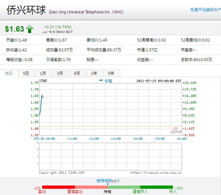Viewport: 221px width, 195px height.
Task: Click the 昨收盘:1.42 value
Action: coord(16,50)
